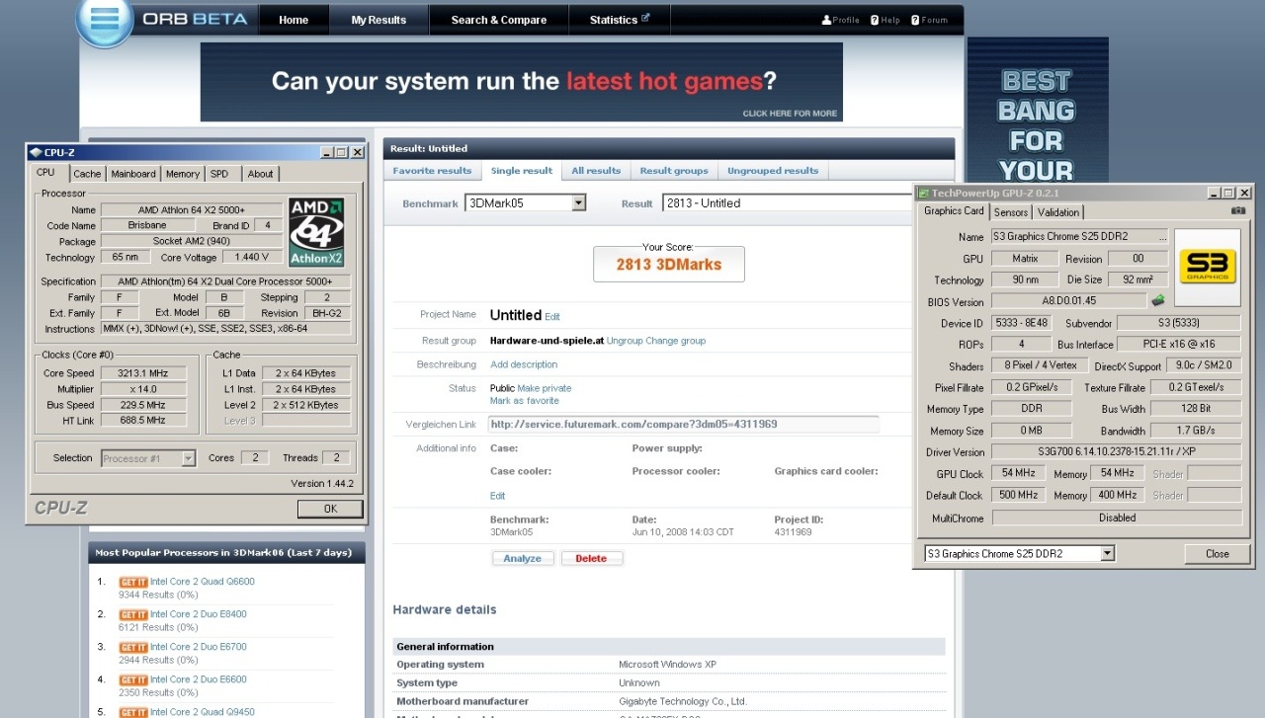
Task: Click the GPU-Z screenshot camera icon
Action: [1238, 210]
